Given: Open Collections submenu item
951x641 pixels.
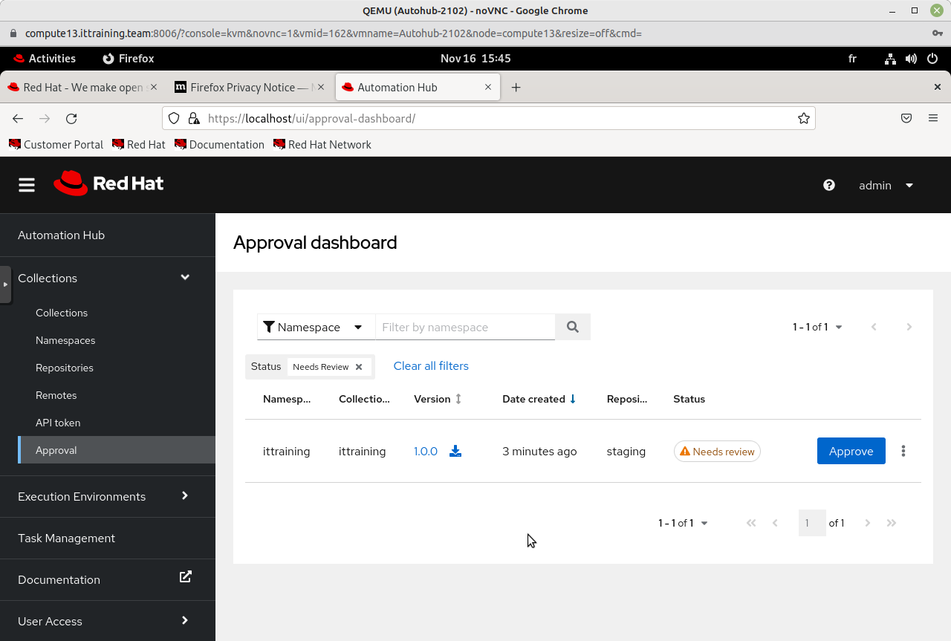Looking at the screenshot, I should pyautogui.click(x=62, y=313).
